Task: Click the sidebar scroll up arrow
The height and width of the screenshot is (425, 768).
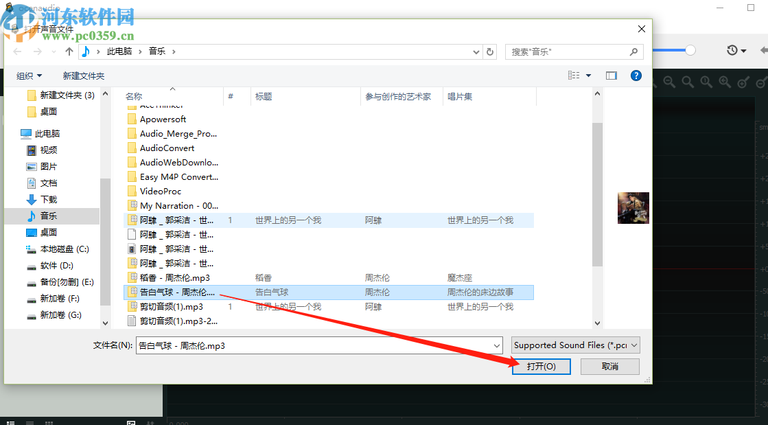Action: [105, 93]
